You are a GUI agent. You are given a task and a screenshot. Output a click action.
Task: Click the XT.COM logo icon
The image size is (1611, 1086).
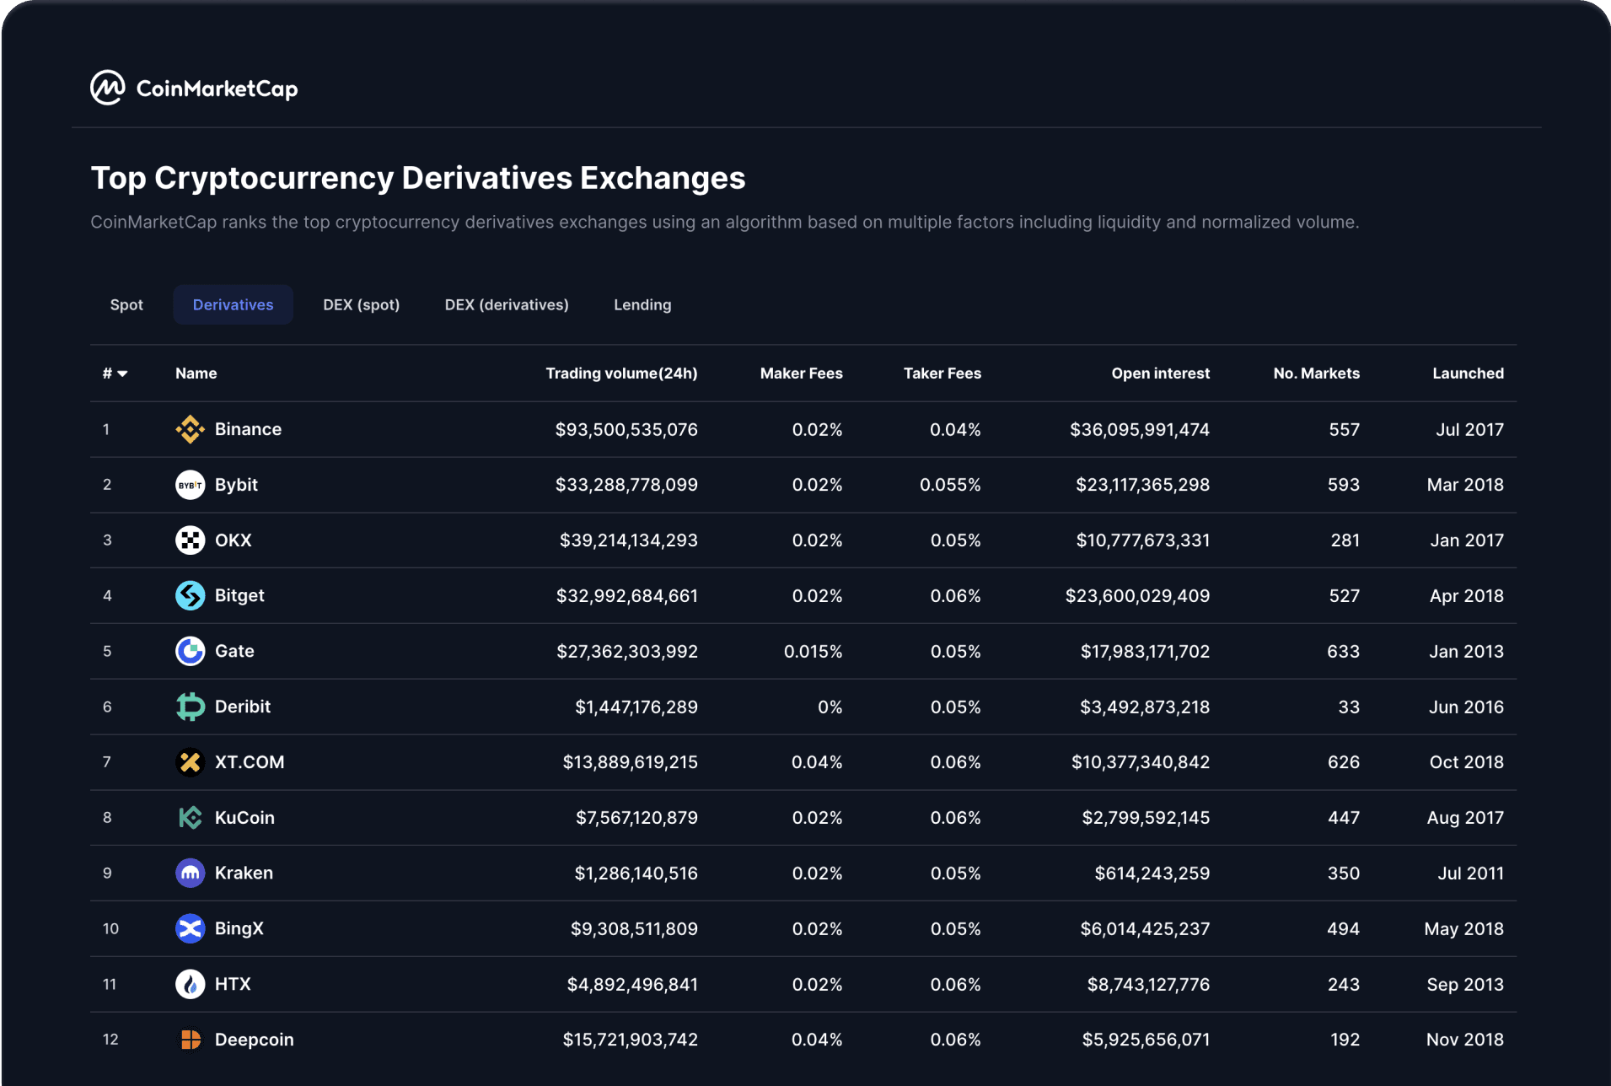point(190,762)
